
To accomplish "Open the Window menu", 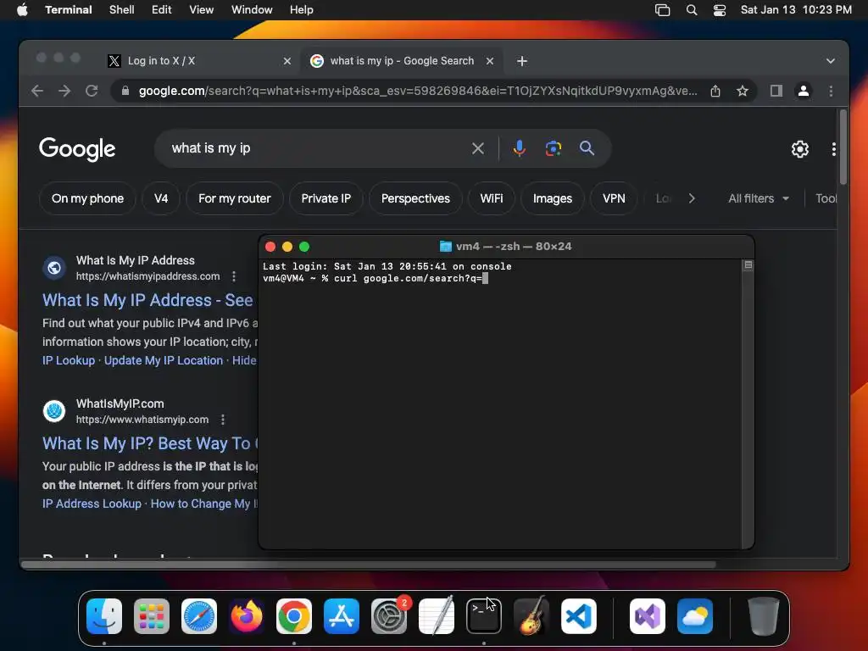I will [252, 10].
